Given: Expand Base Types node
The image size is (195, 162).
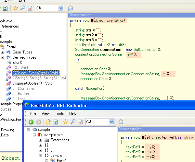Looking at the screenshot, I should [x=2, y=52].
